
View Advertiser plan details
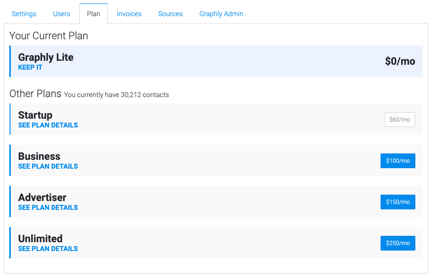[x=48, y=207]
